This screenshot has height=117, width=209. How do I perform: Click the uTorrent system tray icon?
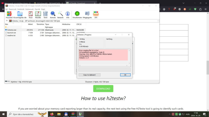[x=180, y=114]
